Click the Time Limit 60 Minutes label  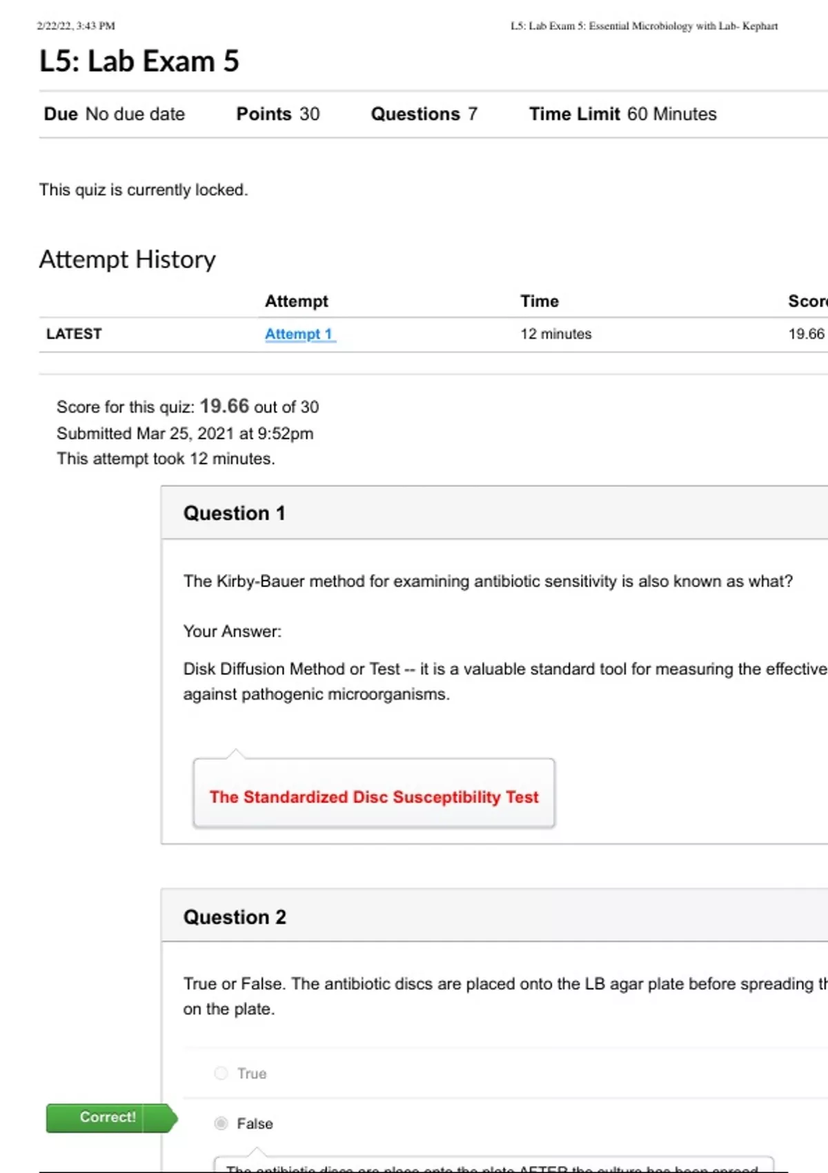coord(622,114)
